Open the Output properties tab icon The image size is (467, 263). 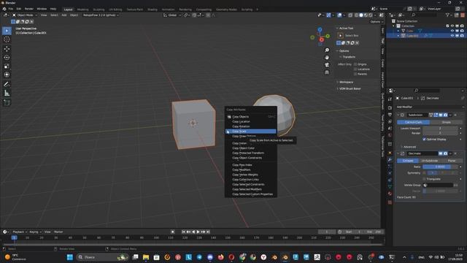point(390,115)
